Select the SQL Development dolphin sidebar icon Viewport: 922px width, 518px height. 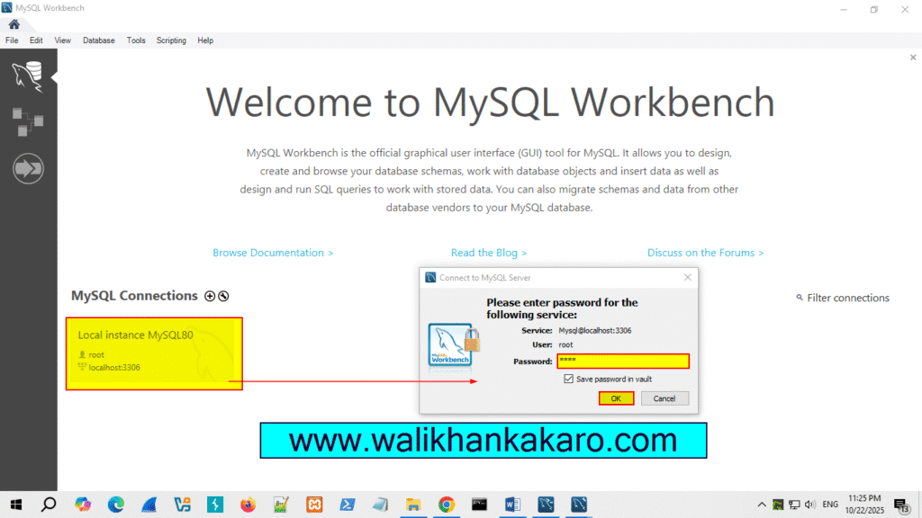27,76
